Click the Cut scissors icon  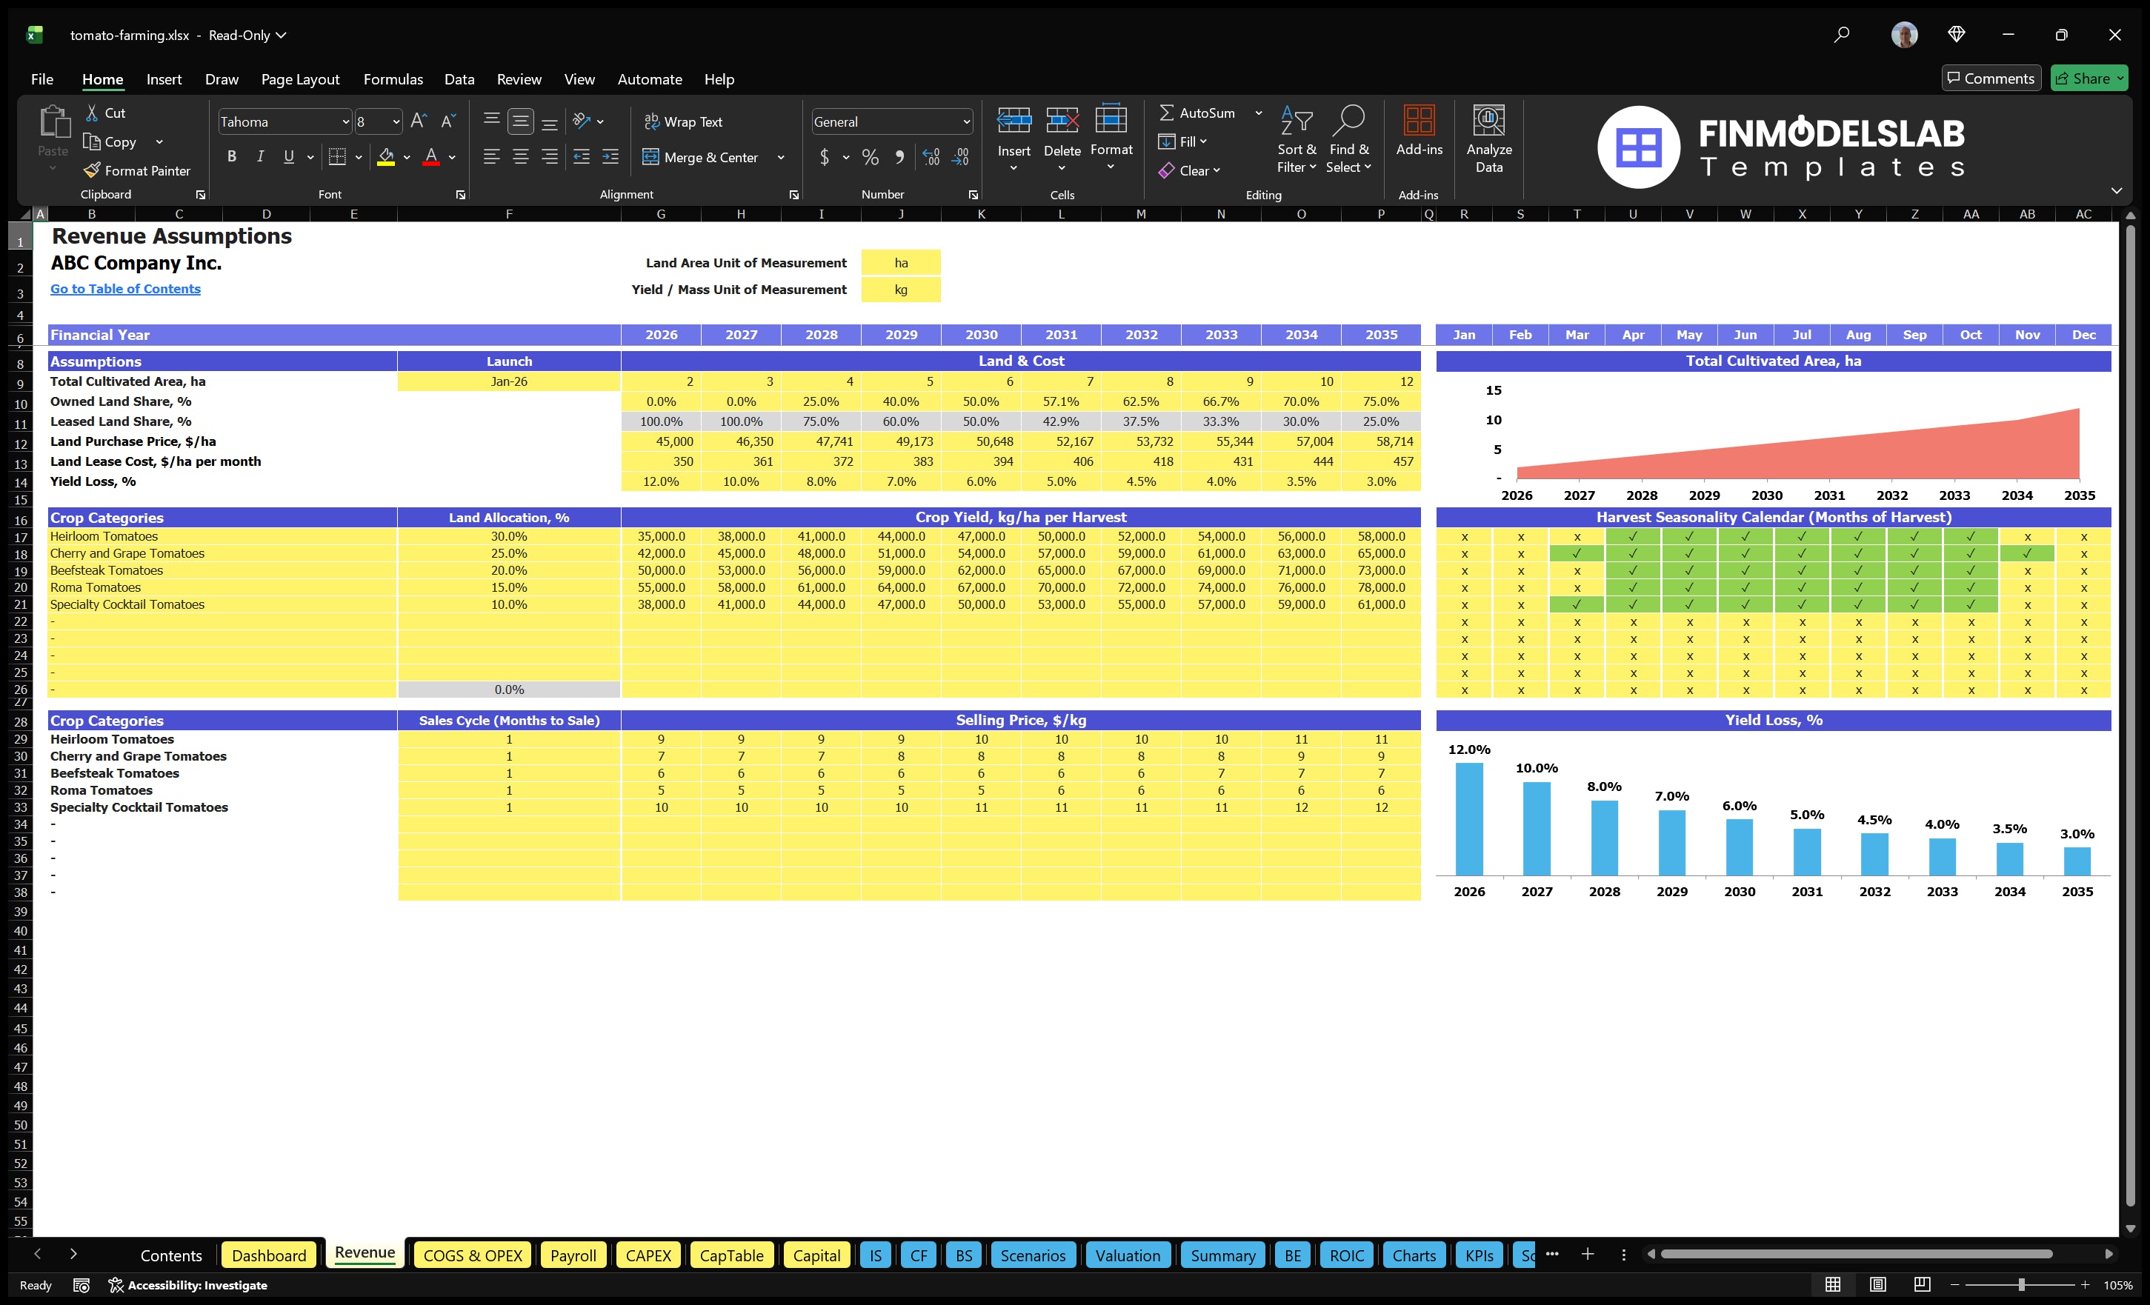point(92,113)
